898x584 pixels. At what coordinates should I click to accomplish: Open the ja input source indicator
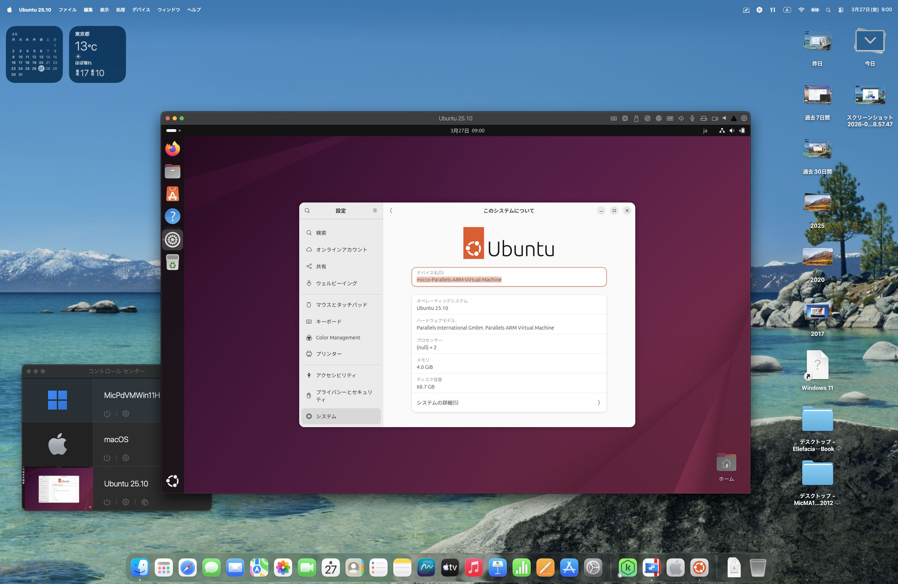(705, 131)
